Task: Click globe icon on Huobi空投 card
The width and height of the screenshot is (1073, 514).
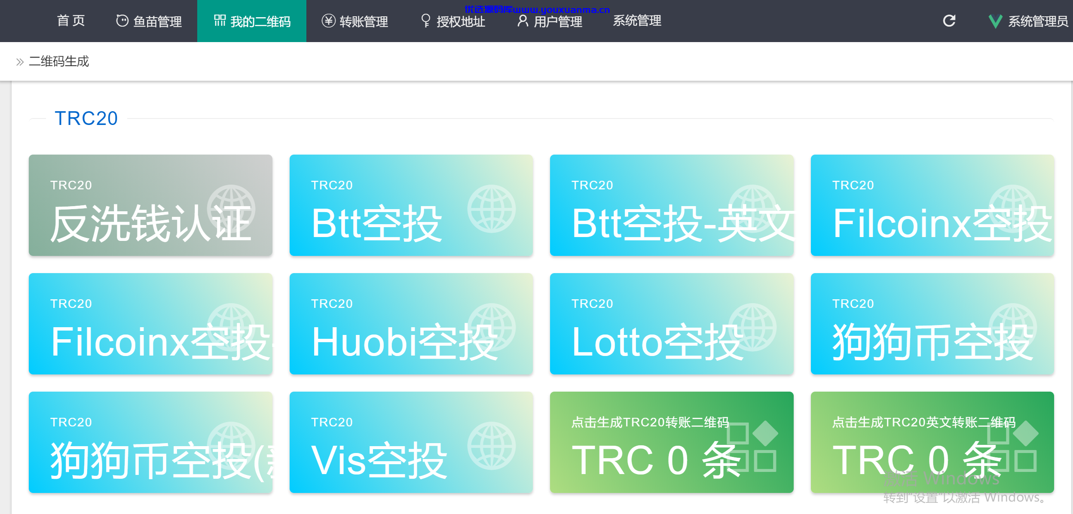Action: click(x=492, y=327)
